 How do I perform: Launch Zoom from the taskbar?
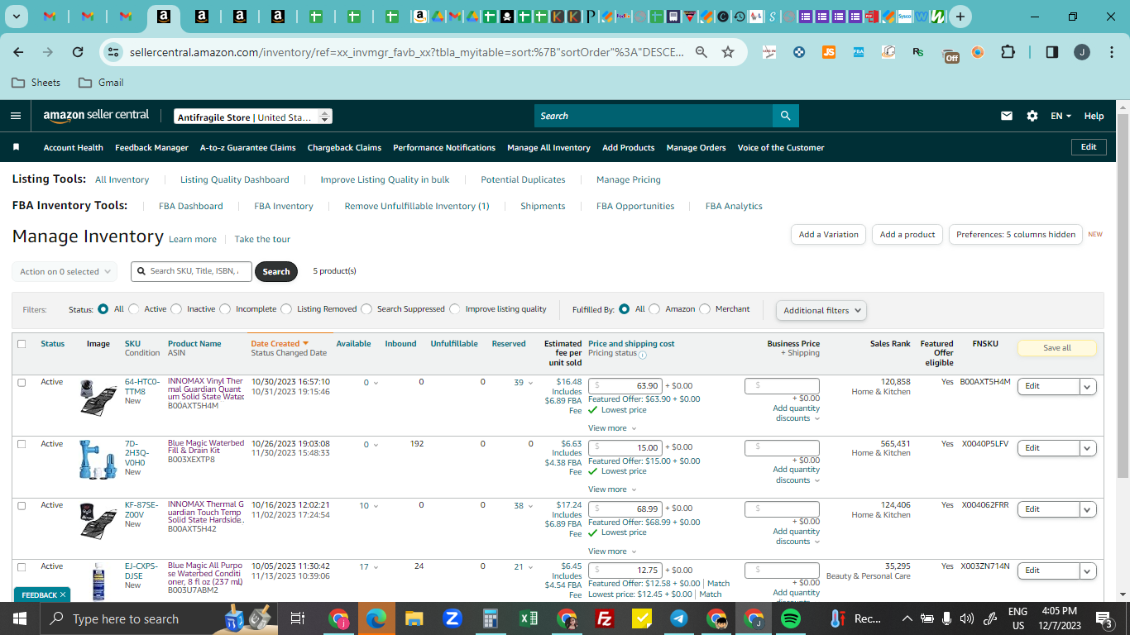(x=452, y=618)
